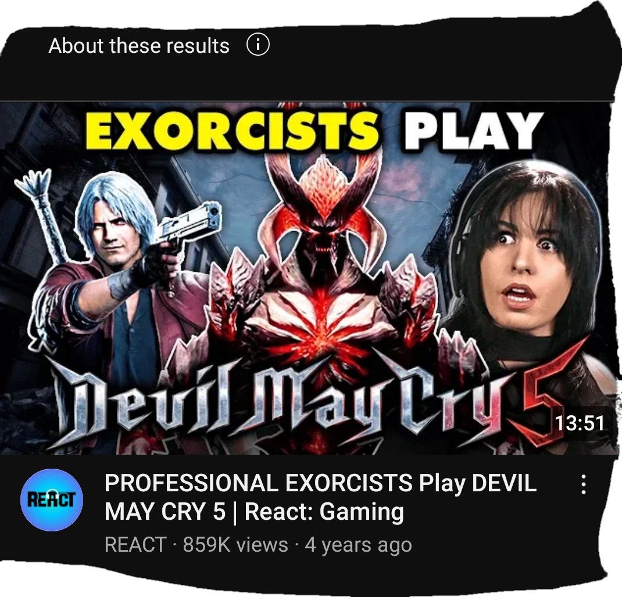Screen dimensions: 622x597
Task: Click the 13:51 duration badge
Action: click(x=580, y=423)
